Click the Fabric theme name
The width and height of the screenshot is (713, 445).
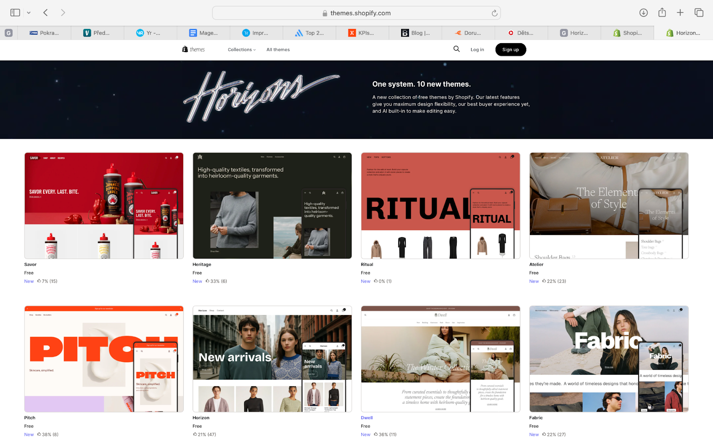tap(536, 418)
